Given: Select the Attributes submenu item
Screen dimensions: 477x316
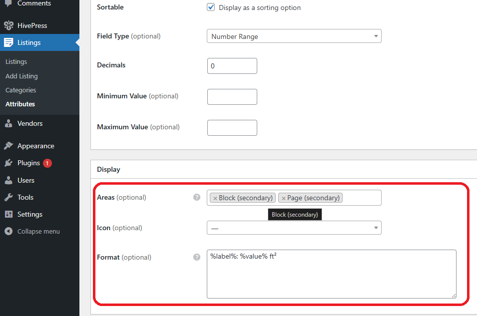Looking at the screenshot, I should [x=20, y=104].
